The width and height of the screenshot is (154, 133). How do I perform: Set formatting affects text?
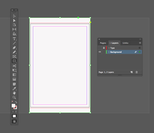16,112
